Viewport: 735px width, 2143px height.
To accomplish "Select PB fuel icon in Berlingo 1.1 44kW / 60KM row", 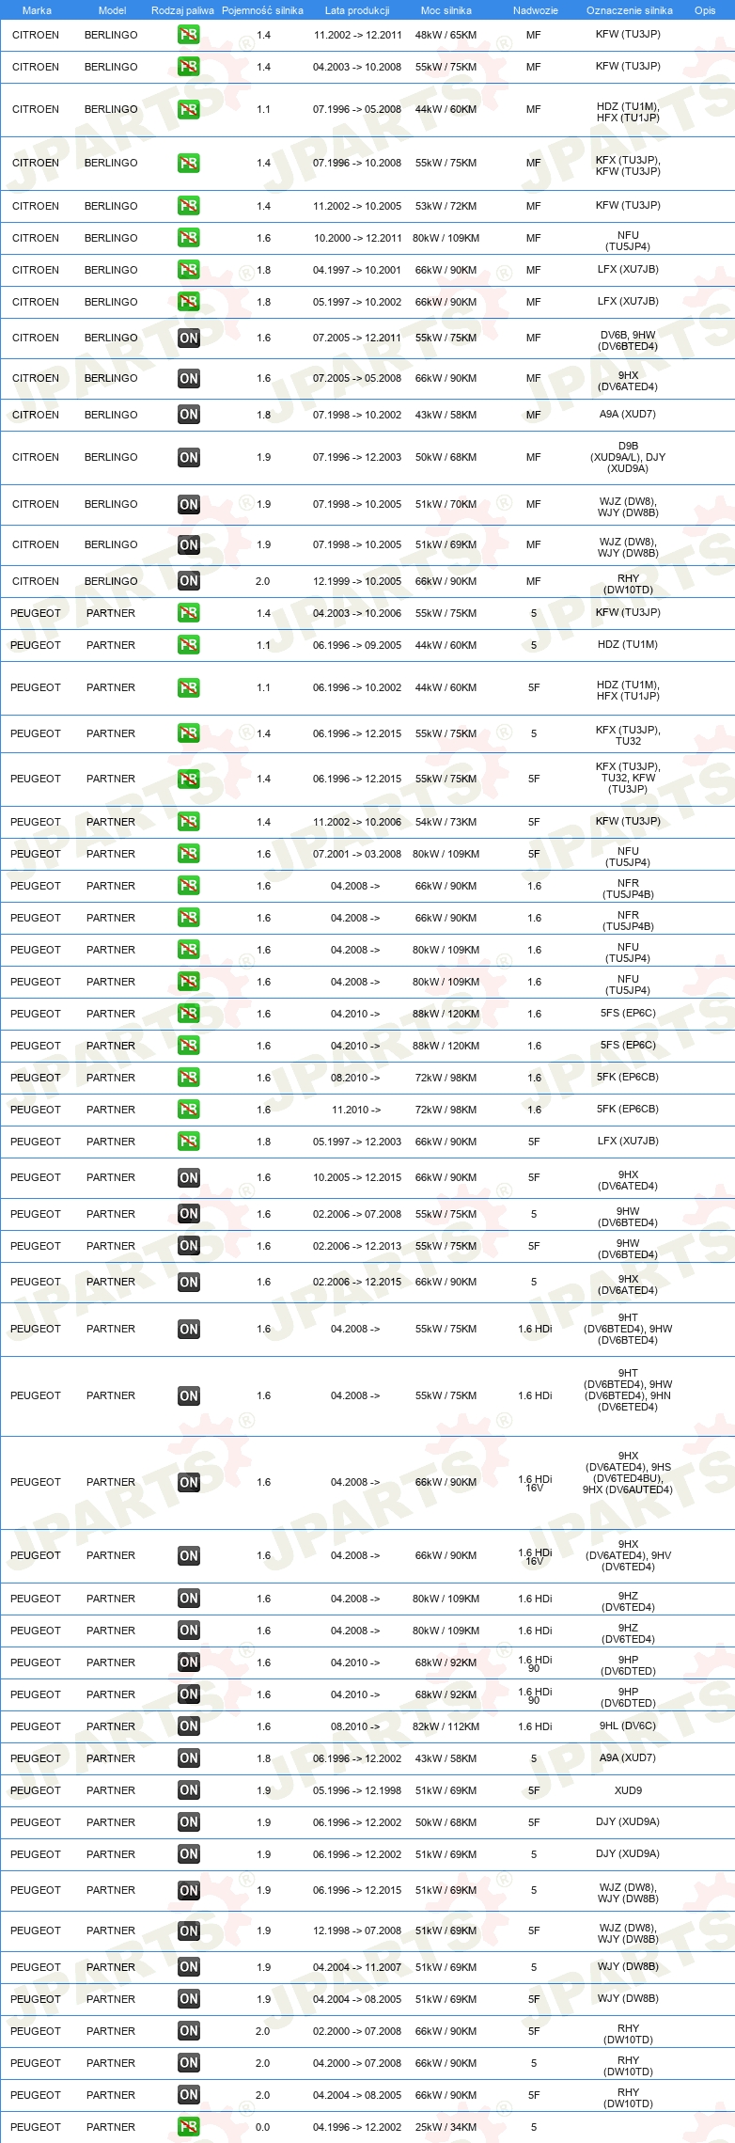I will (x=189, y=109).
